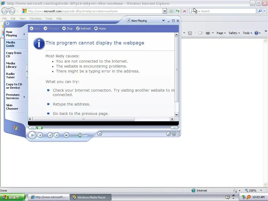Open the File menu in Internet Explorer
Viewport: 268px width, 201px height.
4,19
